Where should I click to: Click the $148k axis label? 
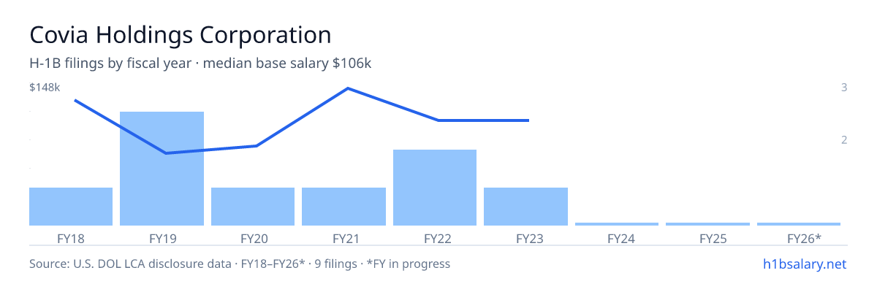(x=45, y=88)
